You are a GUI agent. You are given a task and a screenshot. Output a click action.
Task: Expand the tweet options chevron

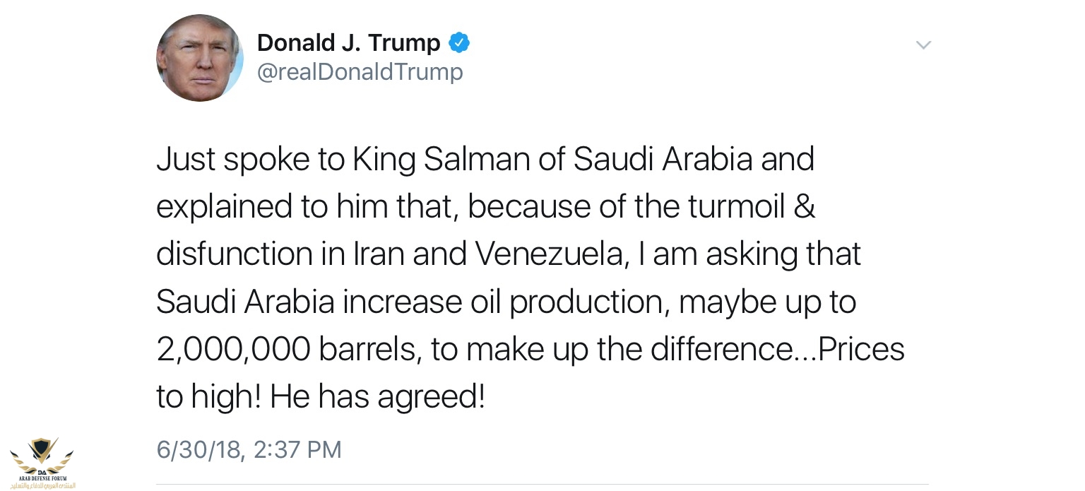pyautogui.click(x=923, y=45)
